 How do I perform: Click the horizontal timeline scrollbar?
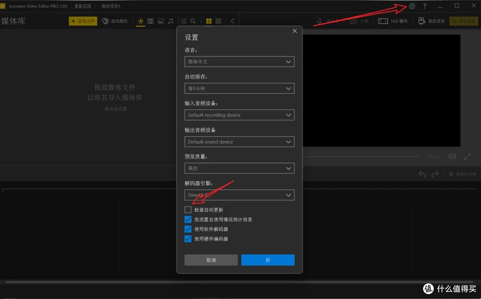pyautogui.click(x=239, y=282)
